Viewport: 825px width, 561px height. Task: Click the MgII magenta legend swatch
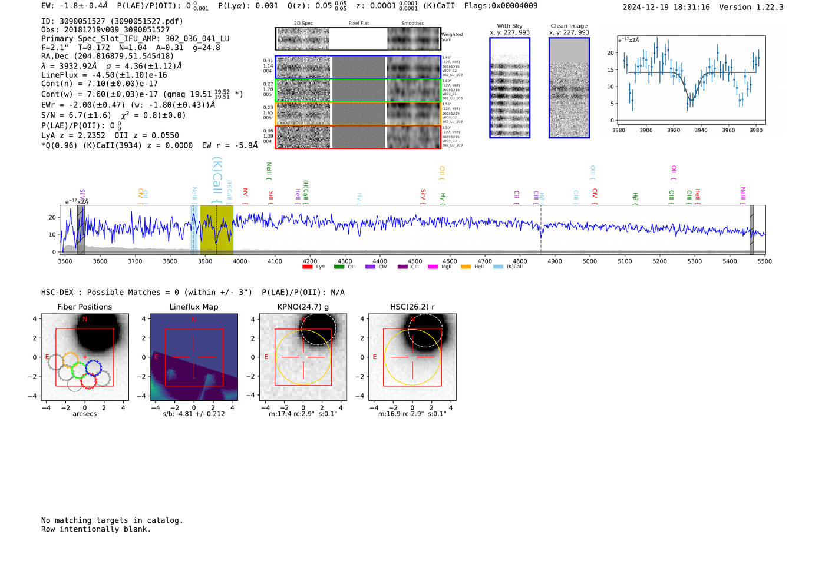pyautogui.click(x=433, y=267)
